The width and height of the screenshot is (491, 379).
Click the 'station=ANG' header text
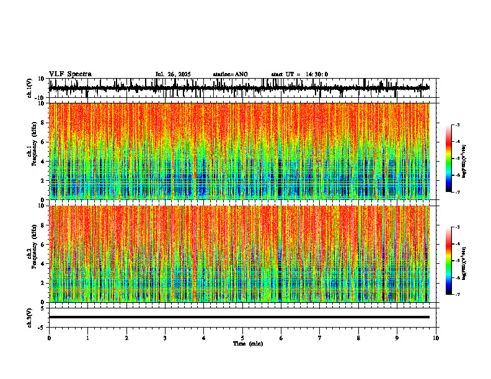(231, 74)
